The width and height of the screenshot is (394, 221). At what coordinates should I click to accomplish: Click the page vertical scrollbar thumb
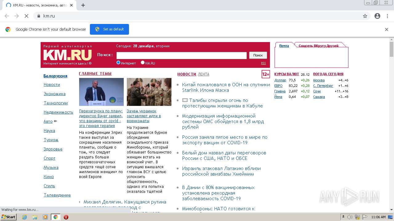tap(391, 49)
